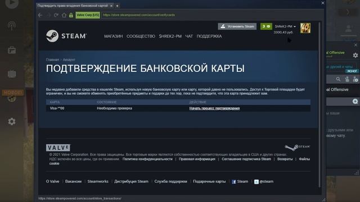The image size is (360, 202).
Task: Open the СООБЩЕСТВО menu
Action: (141, 36)
